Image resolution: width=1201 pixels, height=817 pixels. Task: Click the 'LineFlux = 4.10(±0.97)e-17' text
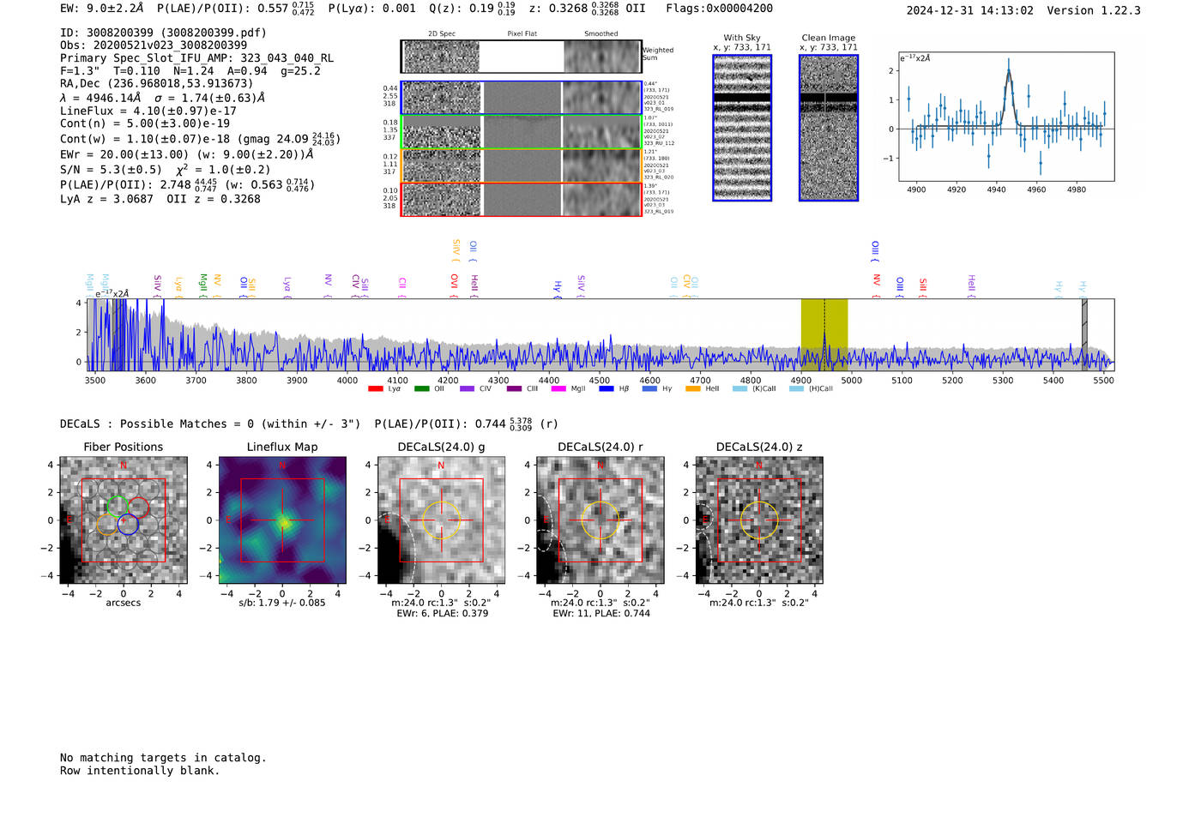(148, 111)
